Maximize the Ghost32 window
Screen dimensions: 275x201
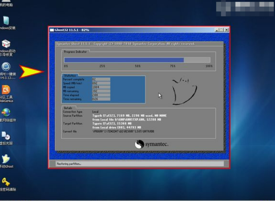pyautogui.click(x=221, y=30)
